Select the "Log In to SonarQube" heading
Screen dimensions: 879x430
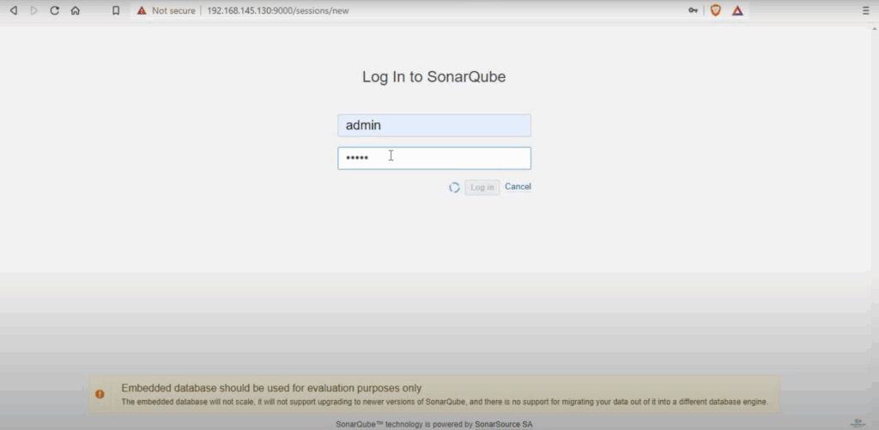click(x=433, y=76)
